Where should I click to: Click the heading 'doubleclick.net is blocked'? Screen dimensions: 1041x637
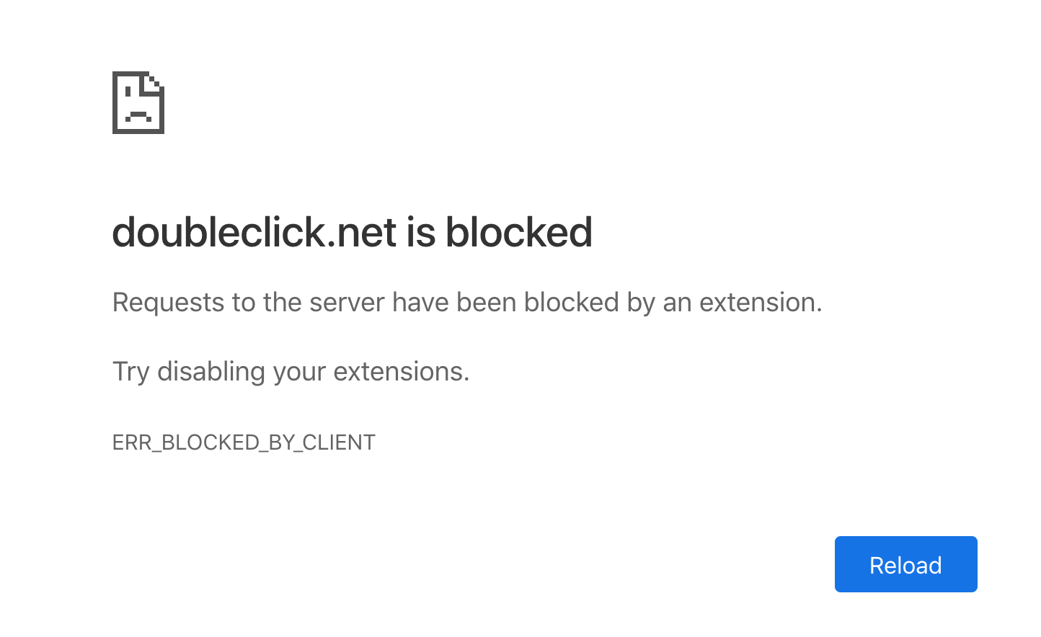click(x=352, y=232)
